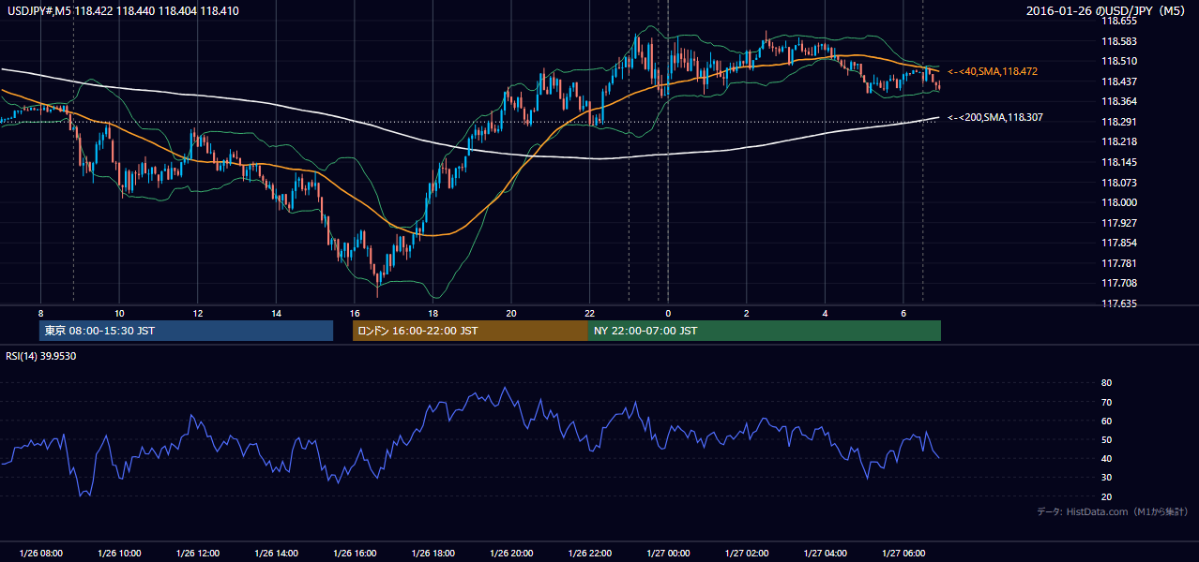Click price axis value 118.291

[x=1118, y=122]
